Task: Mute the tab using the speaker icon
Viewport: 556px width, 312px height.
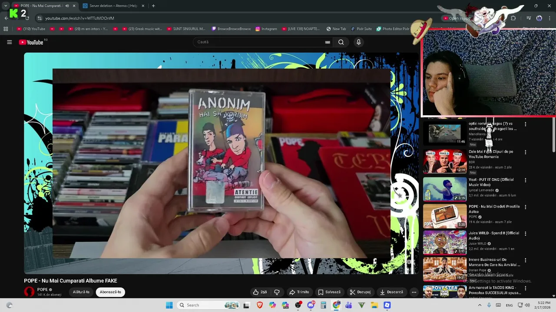Action: [67, 6]
